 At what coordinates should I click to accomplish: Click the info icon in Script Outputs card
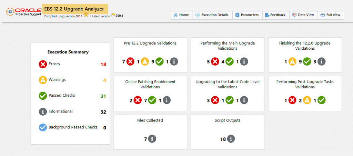[231, 139]
